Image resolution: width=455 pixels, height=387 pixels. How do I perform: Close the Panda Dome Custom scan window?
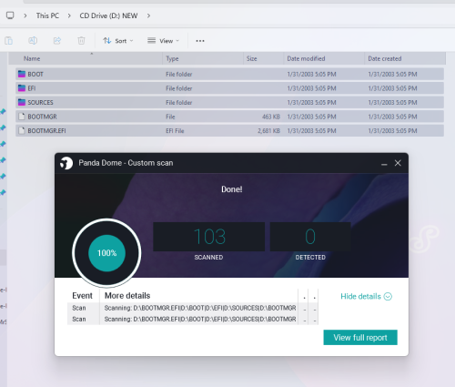(x=398, y=163)
